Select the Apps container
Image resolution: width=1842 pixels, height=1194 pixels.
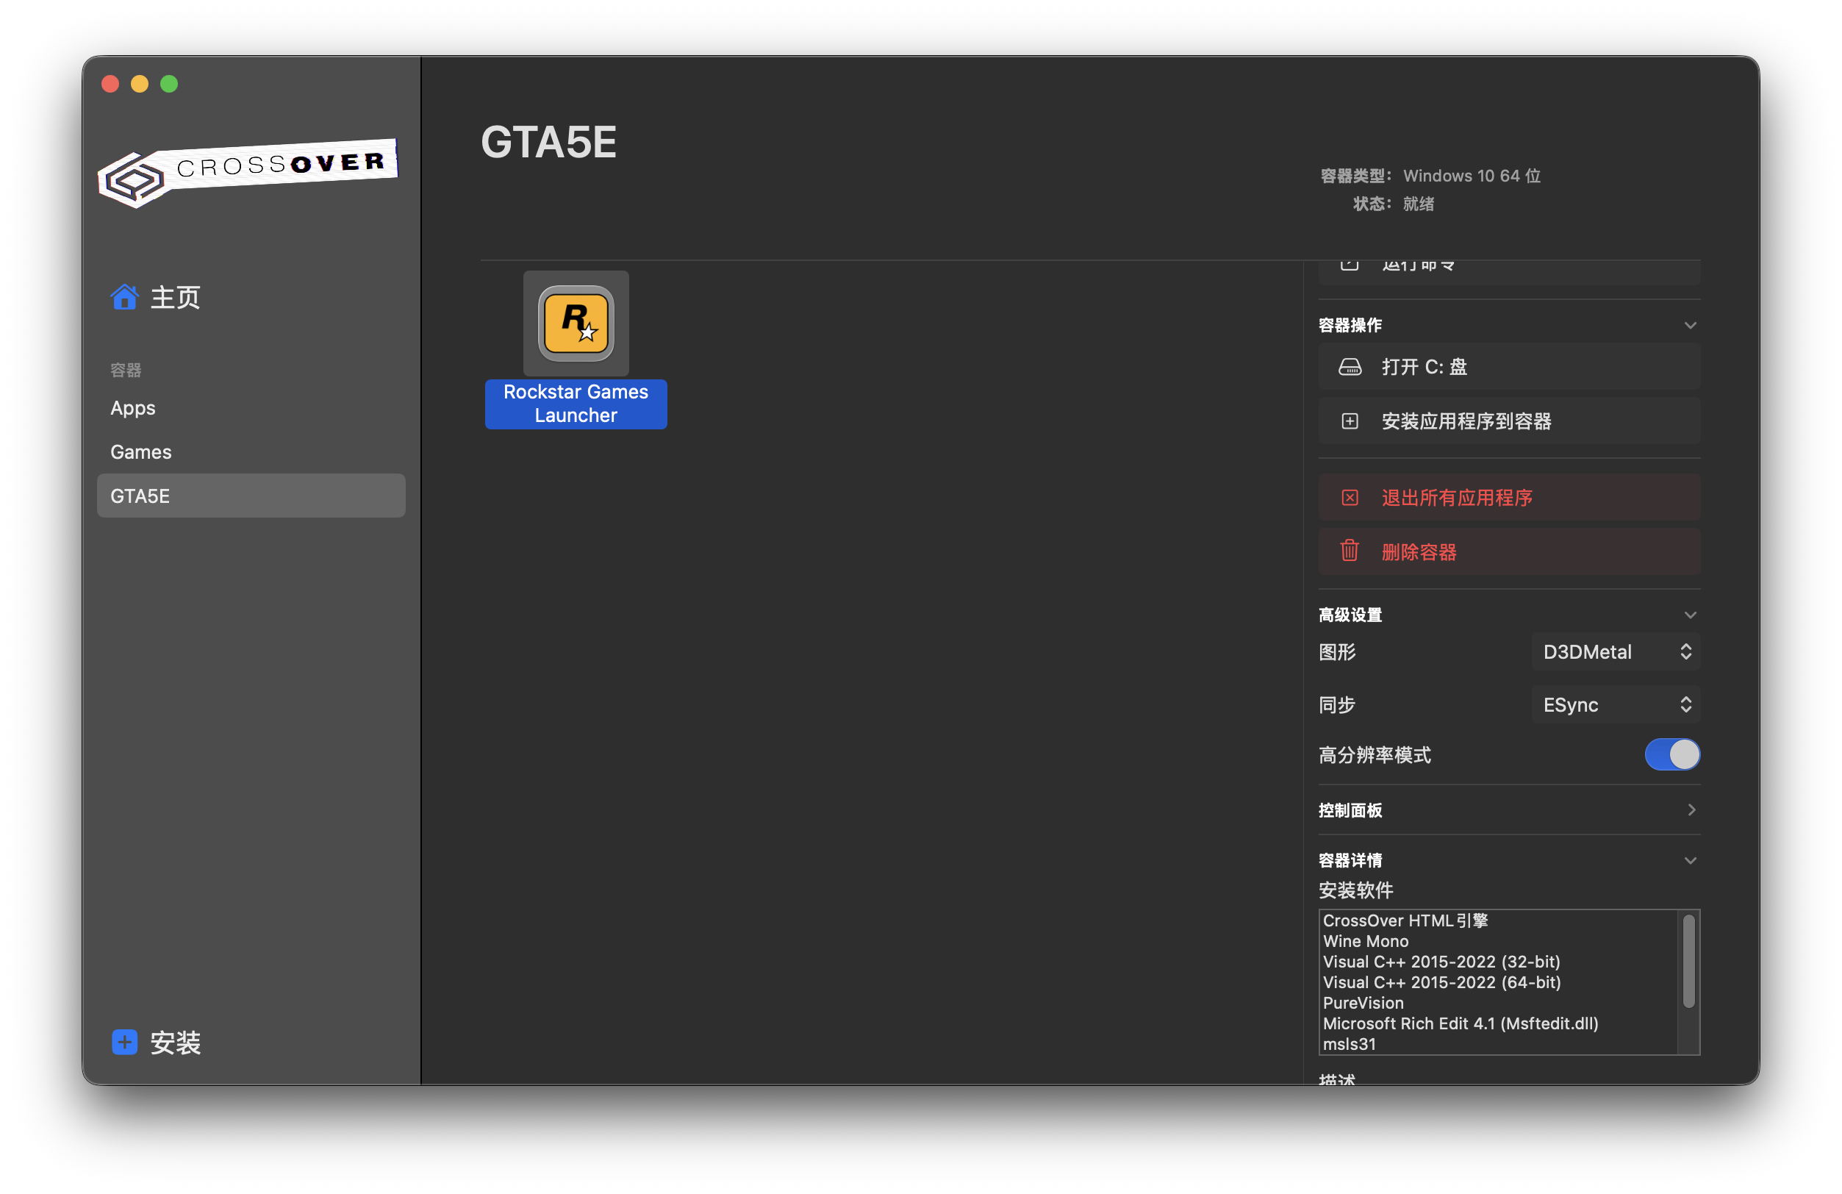(251, 408)
